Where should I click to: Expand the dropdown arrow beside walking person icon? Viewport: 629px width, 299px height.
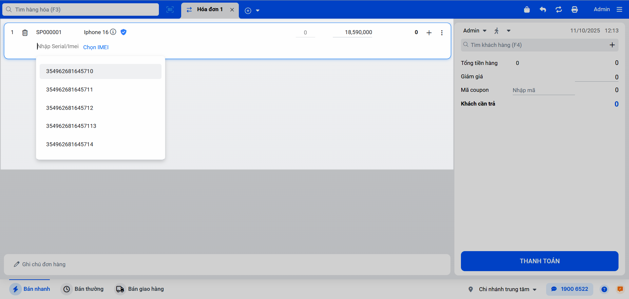point(509,31)
